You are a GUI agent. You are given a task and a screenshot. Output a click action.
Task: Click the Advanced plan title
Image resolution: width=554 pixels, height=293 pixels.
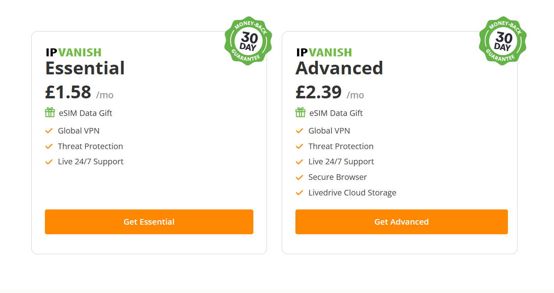tap(339, 68)
